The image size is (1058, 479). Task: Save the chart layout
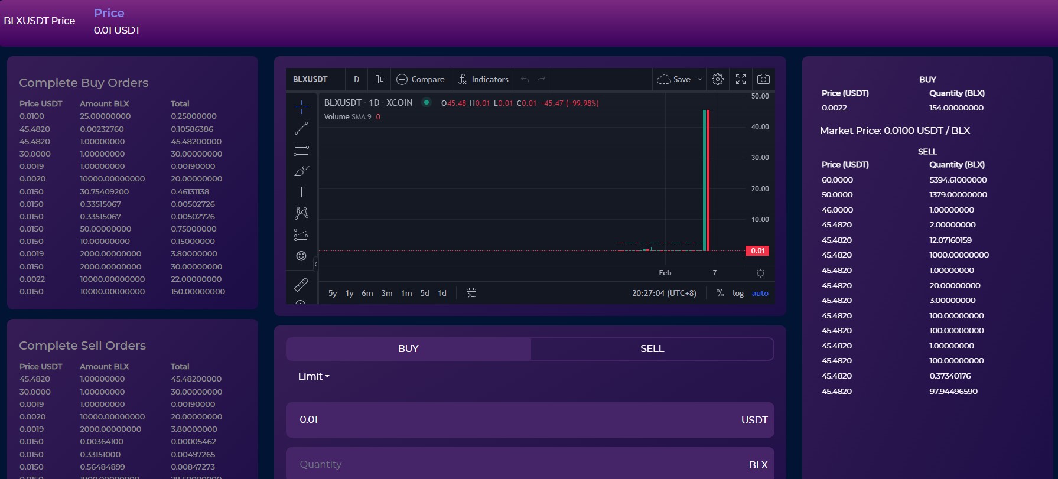pyautogui.click(x=674, y=79)
